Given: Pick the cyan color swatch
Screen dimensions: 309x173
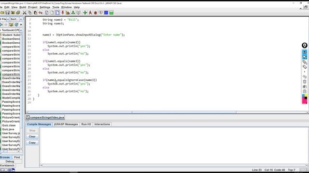Looking at the screenshot, I should (303, 96).
